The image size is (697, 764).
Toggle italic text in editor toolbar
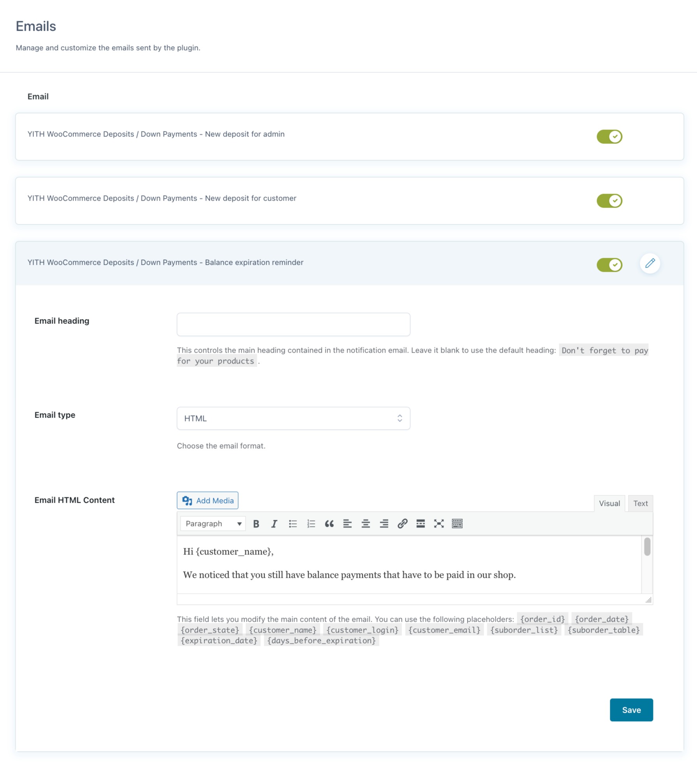274,524
